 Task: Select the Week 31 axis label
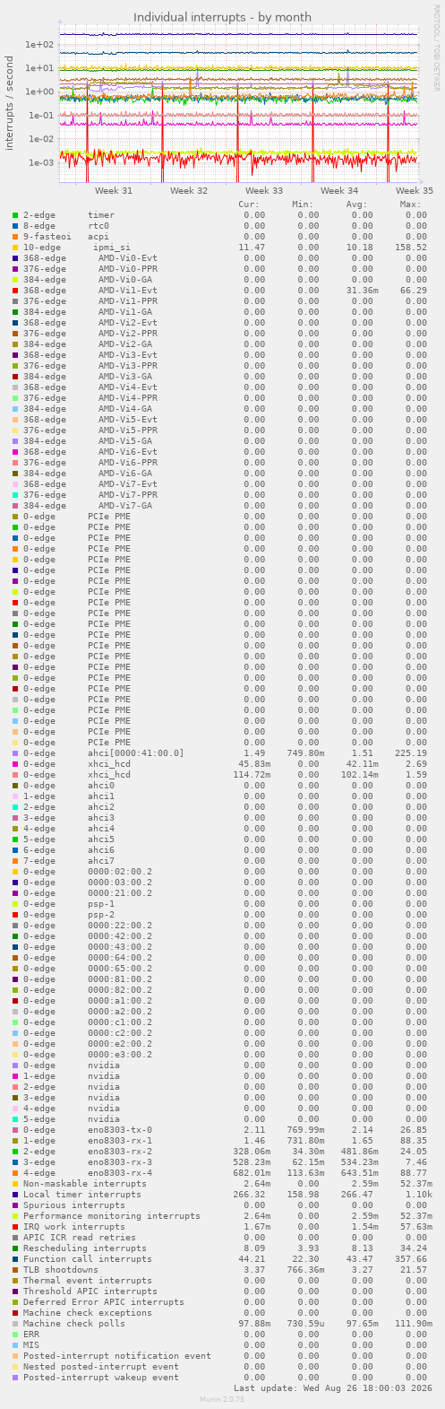coord(114,191)
